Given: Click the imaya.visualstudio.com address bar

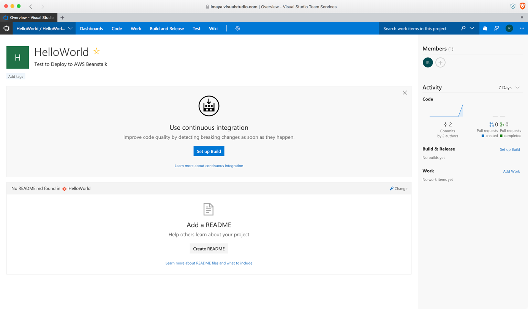Looking at the screenshot, I should pyautogui.click(x=271, y=6).
